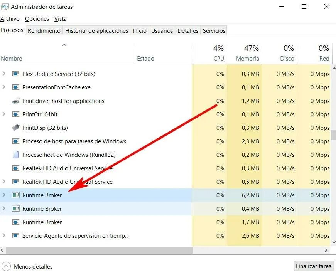Select the Runtime Broker row with 1,7 MB

(165, 222)
